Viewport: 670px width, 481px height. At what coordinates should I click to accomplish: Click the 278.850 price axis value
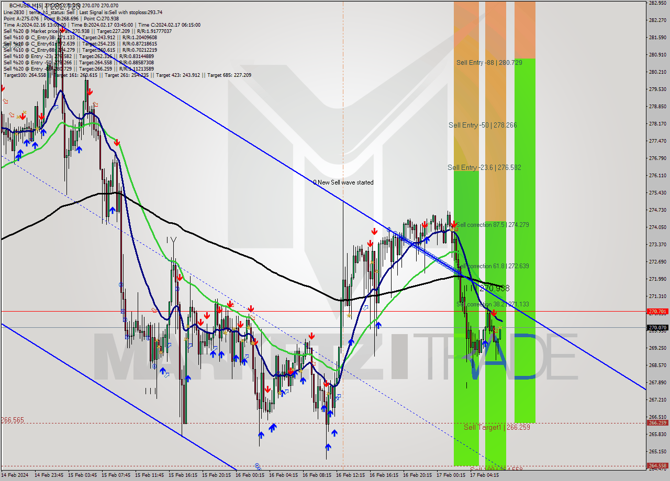pos(657,106)
